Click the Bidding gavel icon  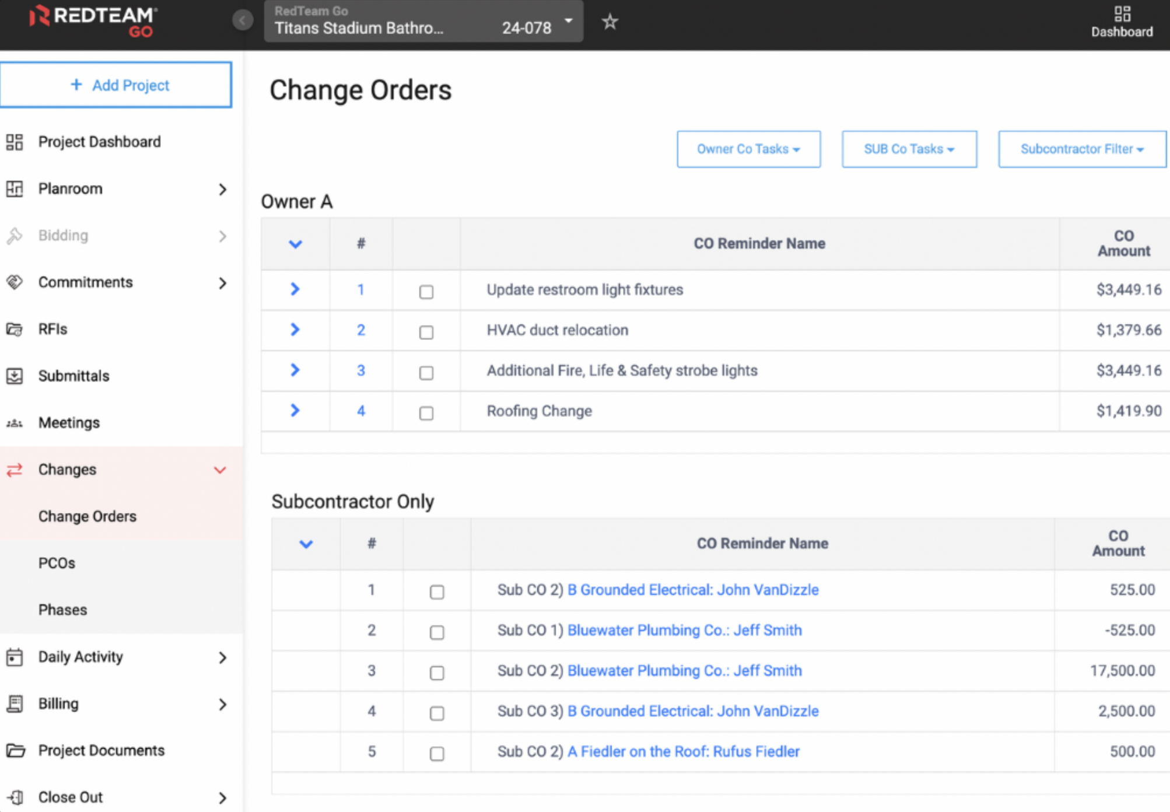point(15,236)
